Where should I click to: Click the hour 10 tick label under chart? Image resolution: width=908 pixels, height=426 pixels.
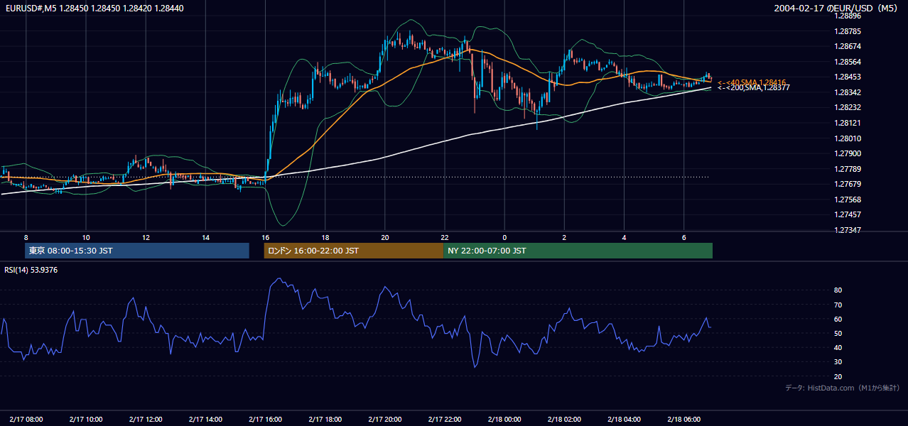click(85, 237)
